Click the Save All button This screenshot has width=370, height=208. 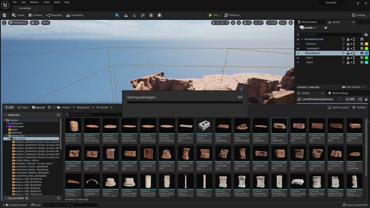pyautogui.click(x=38, y=107)
